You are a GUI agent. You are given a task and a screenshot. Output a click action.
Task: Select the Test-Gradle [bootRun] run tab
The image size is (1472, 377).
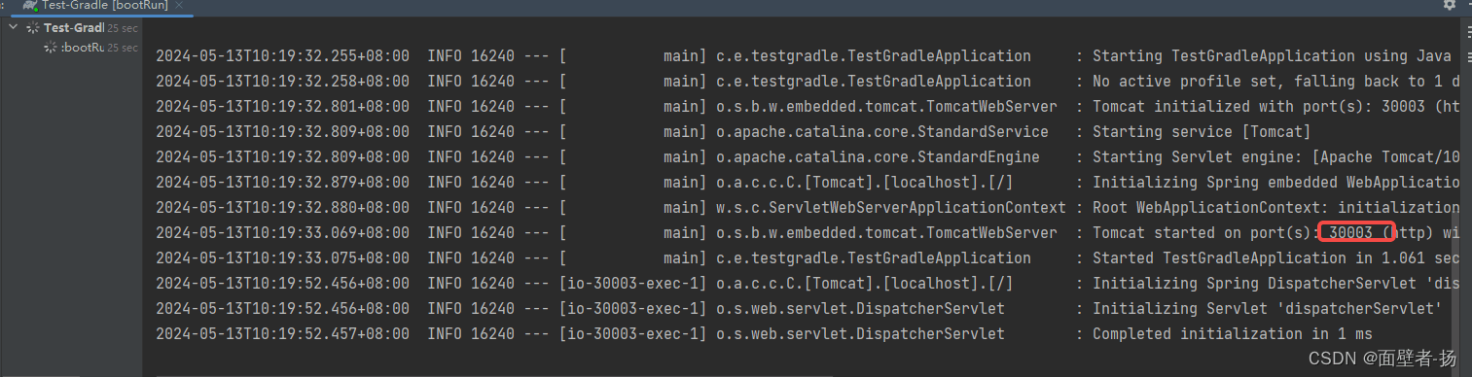[x=97, y=6]
